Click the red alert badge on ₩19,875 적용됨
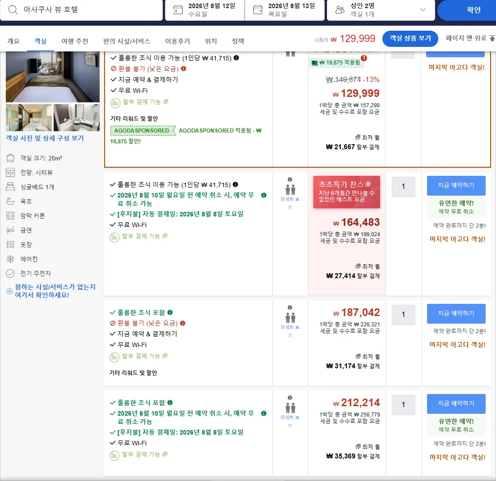Screen dimensions: 496x481 click(364, 58)
